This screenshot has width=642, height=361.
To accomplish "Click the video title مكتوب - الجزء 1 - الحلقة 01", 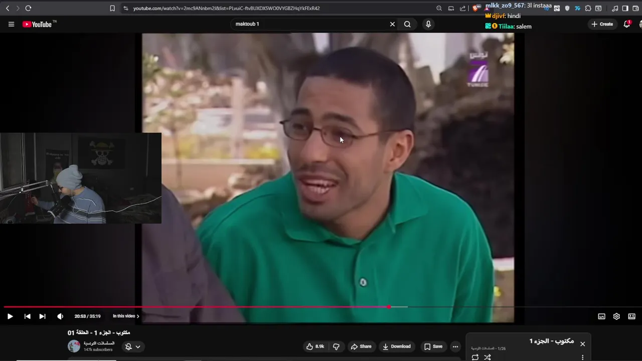I will point(99,332).
